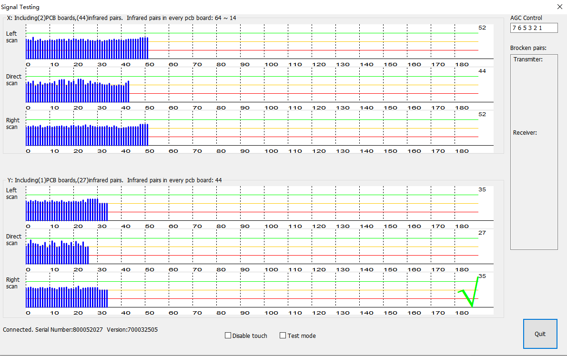Screen dimensions: 567x356
Task: Click the green checkmark pass indicator
Action: point(469,291)
